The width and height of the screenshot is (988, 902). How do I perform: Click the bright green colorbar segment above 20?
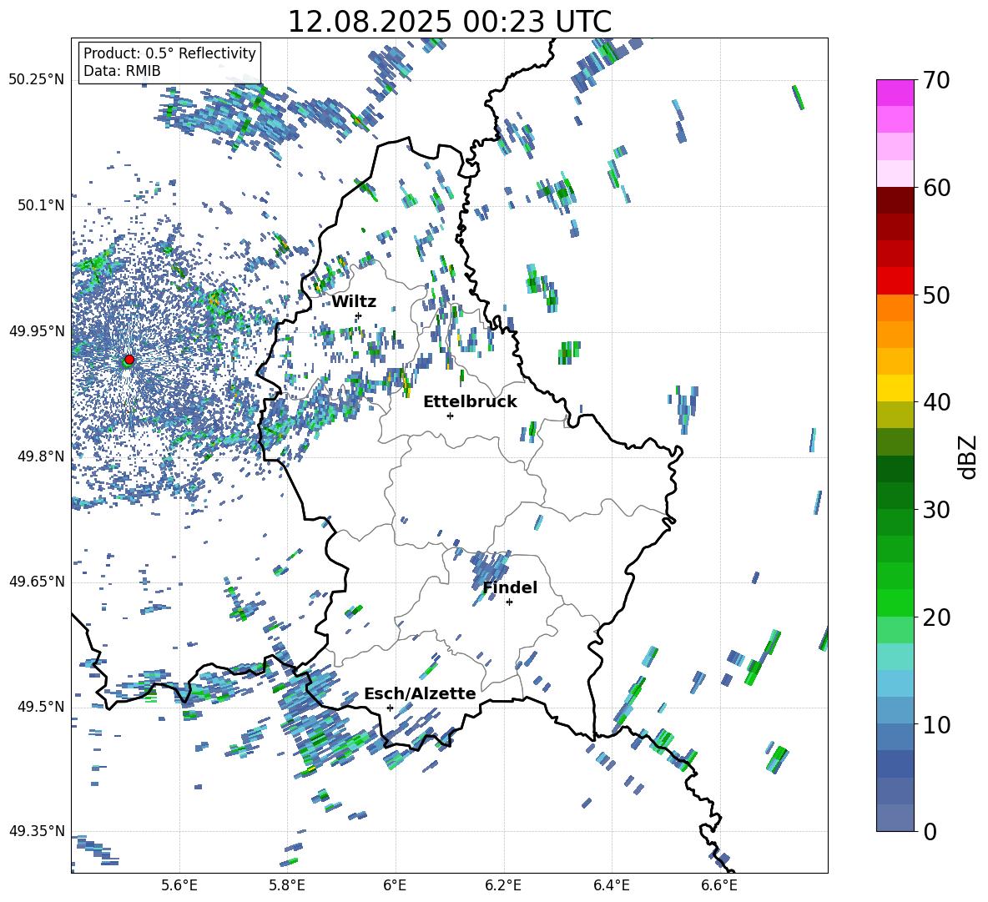pyautogui.click(x=895, y=602)
